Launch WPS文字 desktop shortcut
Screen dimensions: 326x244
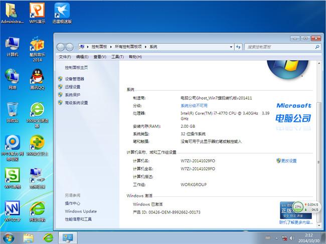tap(12, 211)
